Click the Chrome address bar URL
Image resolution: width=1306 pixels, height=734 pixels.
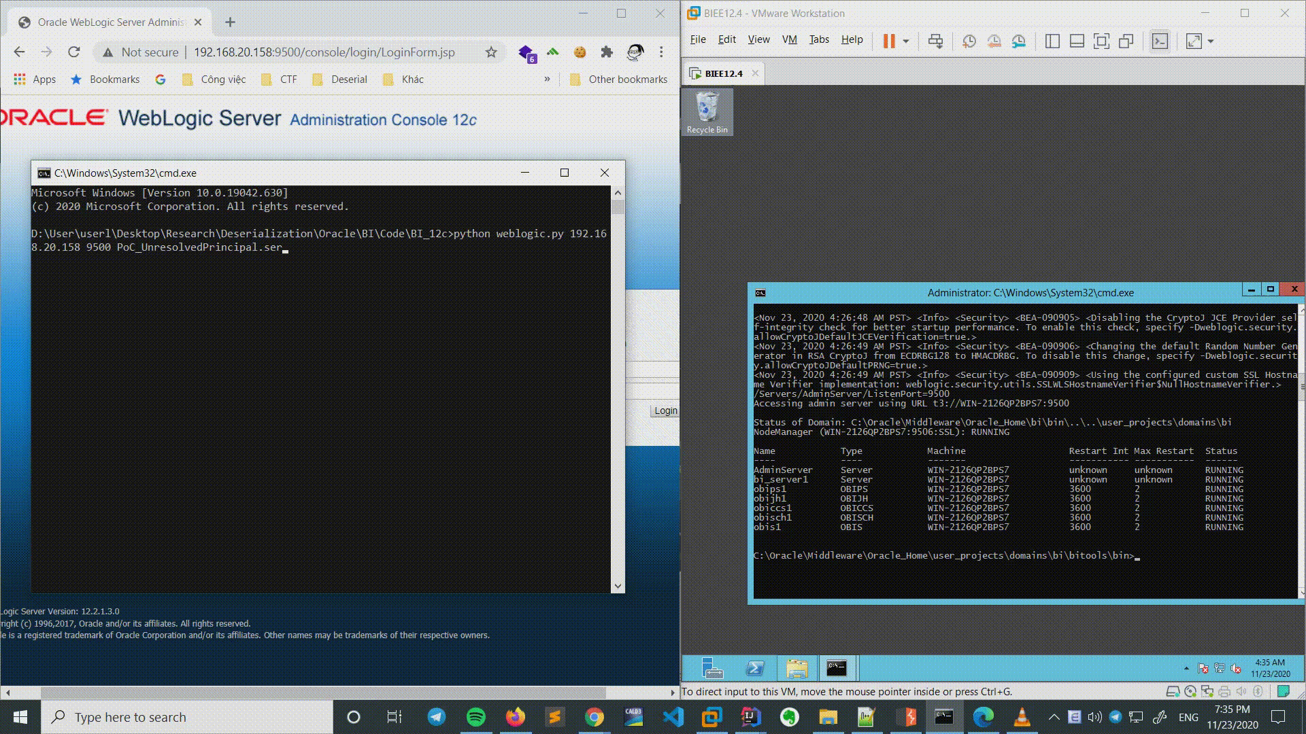click(x=324, y=52)
